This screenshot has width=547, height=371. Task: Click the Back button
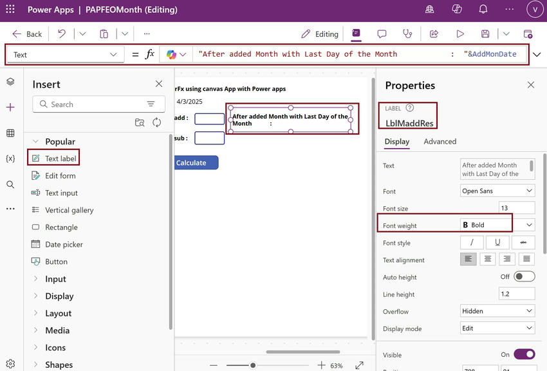click(x=27, y=34)
